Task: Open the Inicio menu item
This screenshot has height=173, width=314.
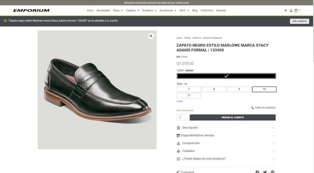Action: click(x=90, y=10)
